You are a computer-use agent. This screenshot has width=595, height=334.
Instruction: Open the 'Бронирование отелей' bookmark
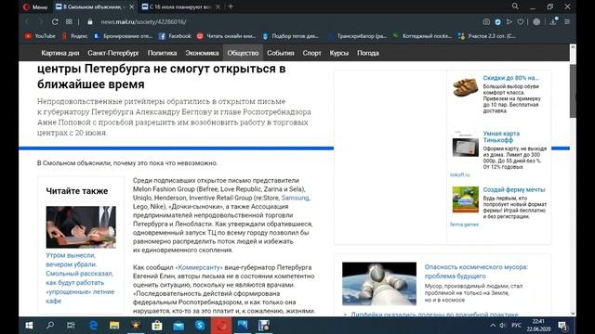coord(123,36)
